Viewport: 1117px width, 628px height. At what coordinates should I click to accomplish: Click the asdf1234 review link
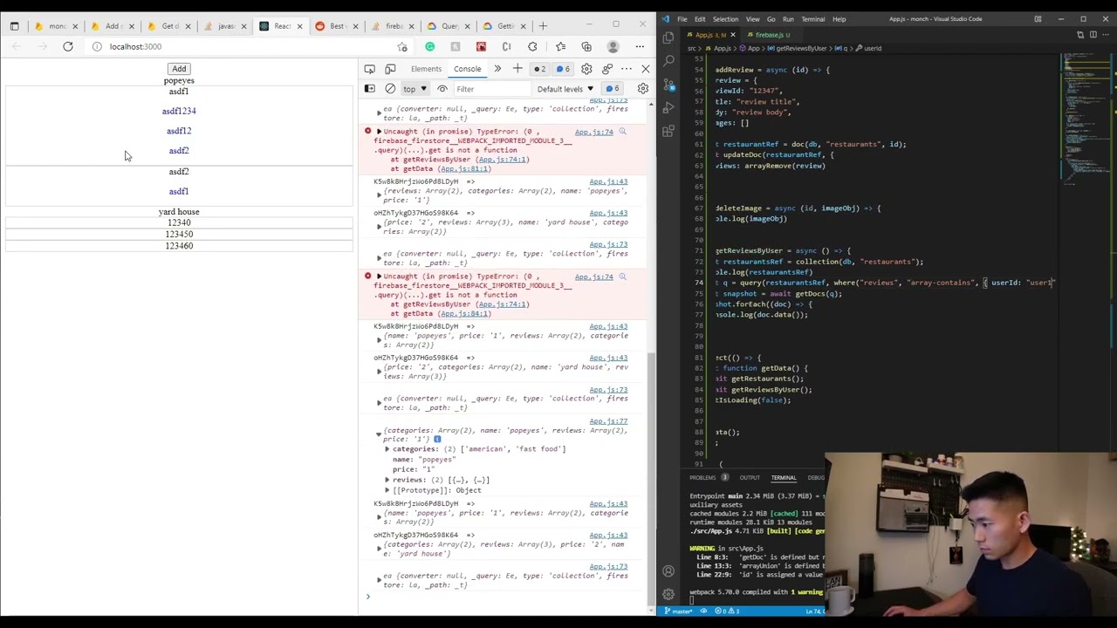click(x=179, y=111)
